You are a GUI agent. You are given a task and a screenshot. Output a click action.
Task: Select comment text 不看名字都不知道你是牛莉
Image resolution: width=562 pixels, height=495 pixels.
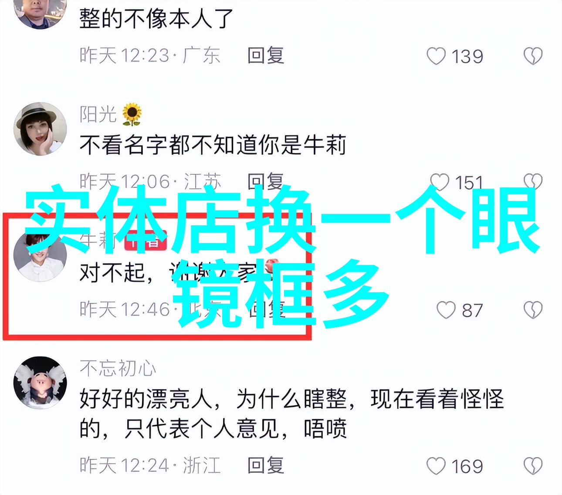tap(213, 145)
